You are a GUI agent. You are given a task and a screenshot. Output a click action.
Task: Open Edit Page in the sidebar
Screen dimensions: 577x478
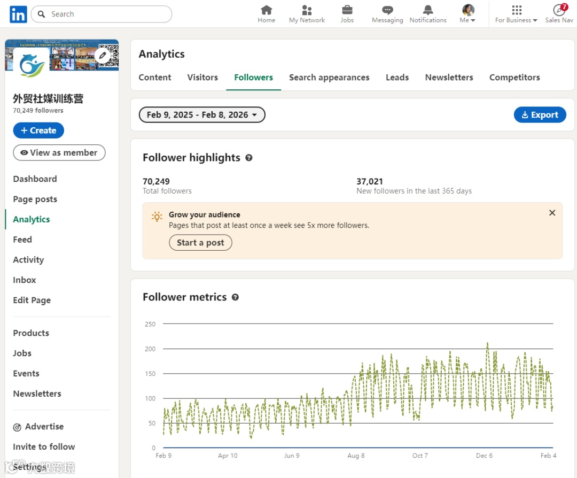pyautogui.click(x=32, y=300)
